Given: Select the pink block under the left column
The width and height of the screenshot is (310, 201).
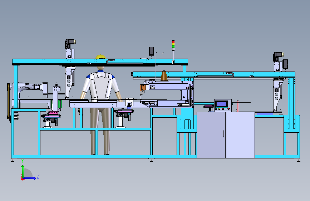Looking at the screenshot, I should point(53,113).
